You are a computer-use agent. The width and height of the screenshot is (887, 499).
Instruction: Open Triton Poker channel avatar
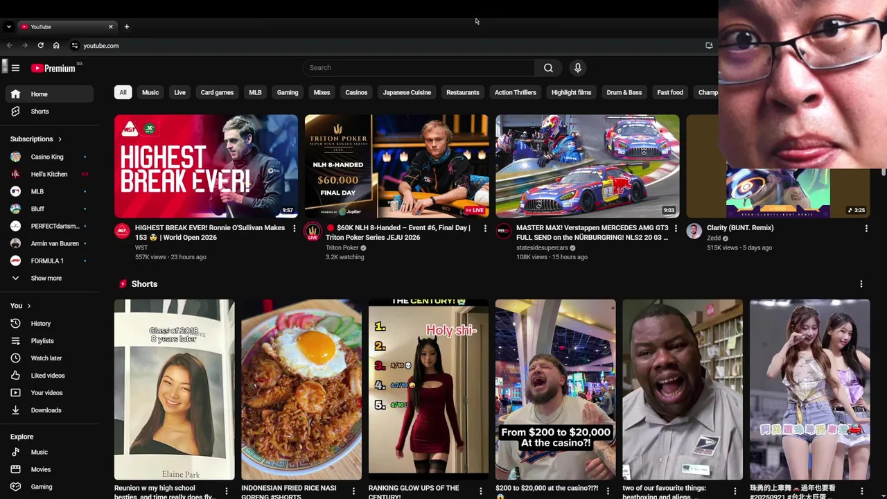coord(313,231)
